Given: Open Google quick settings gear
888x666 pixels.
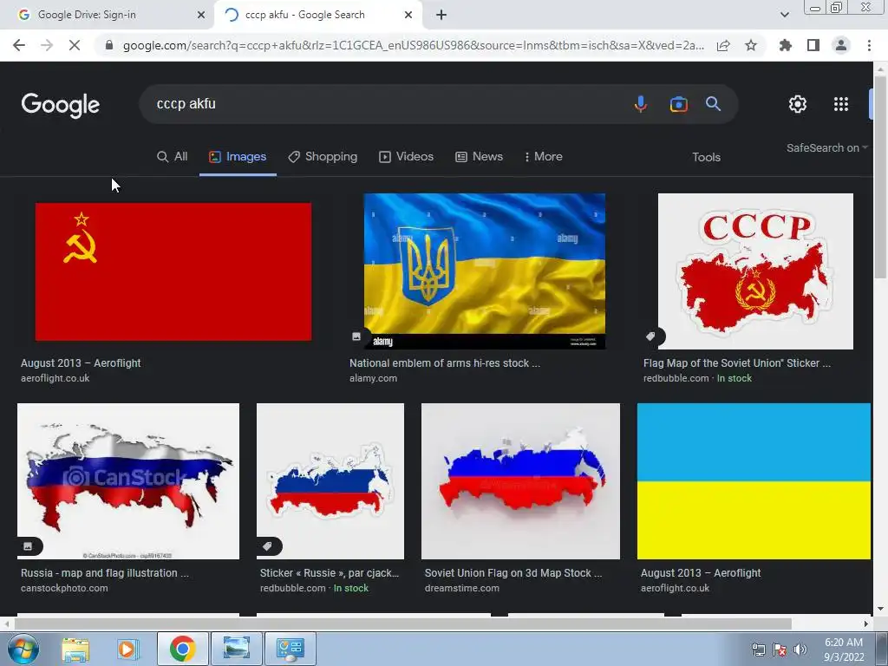Looking at the screenshot, I should [x=798, y=104].
